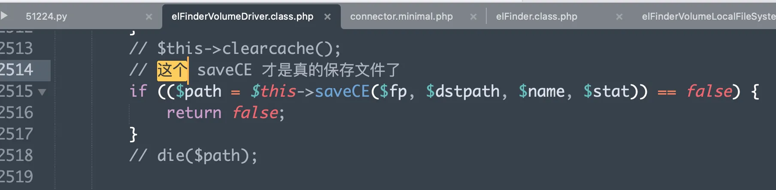Click the 'return' keyword on line 2516
The height and width of the screenshot is (190, 776).
pyautogui.click(x=194, y=113)
